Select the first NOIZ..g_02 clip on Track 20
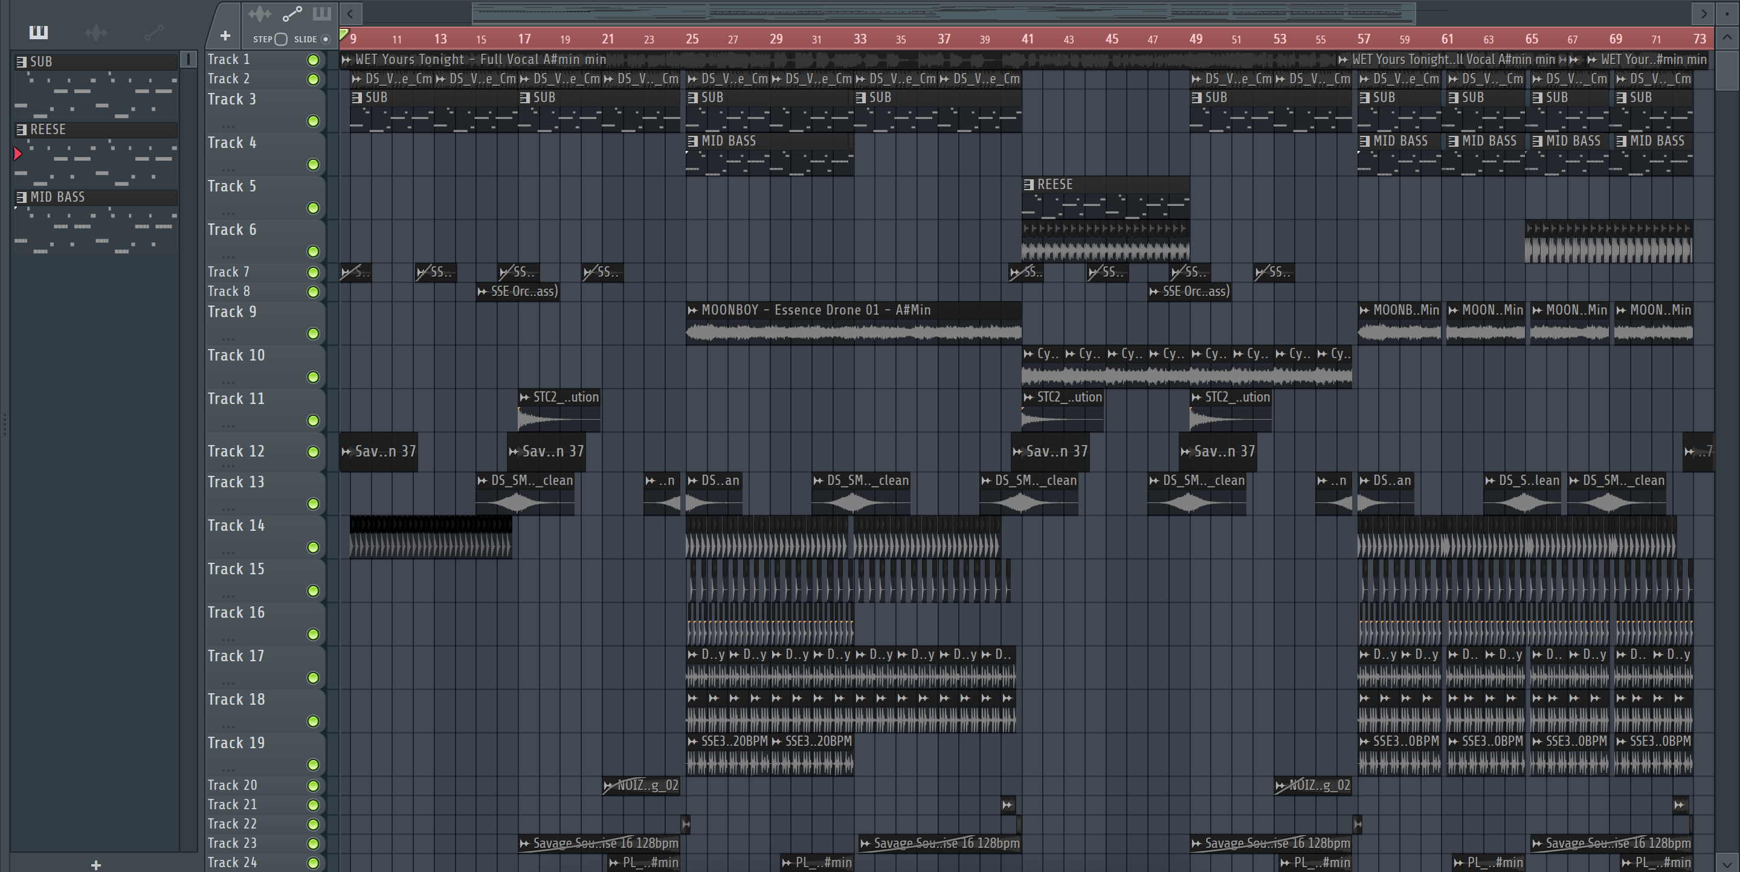This screenshot has height=872, width=1740. point(641,785)
